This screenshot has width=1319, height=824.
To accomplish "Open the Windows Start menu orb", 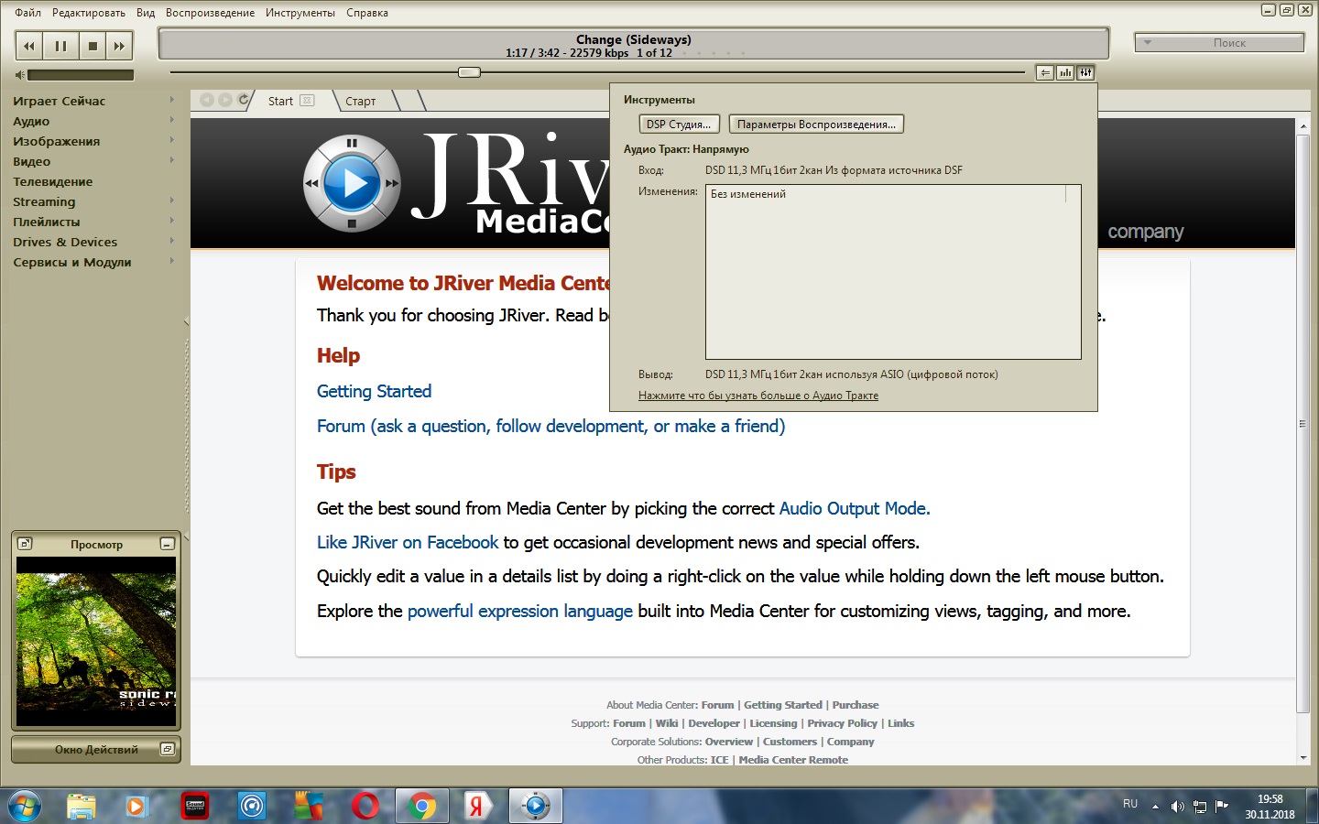I will (x=25, y=806).
